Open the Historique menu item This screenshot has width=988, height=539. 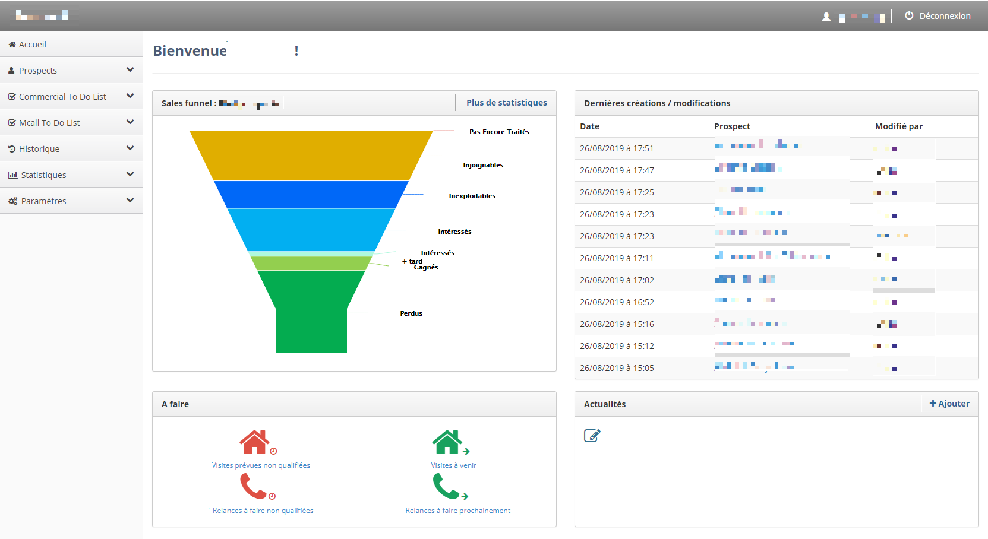[x=39, y=149]
